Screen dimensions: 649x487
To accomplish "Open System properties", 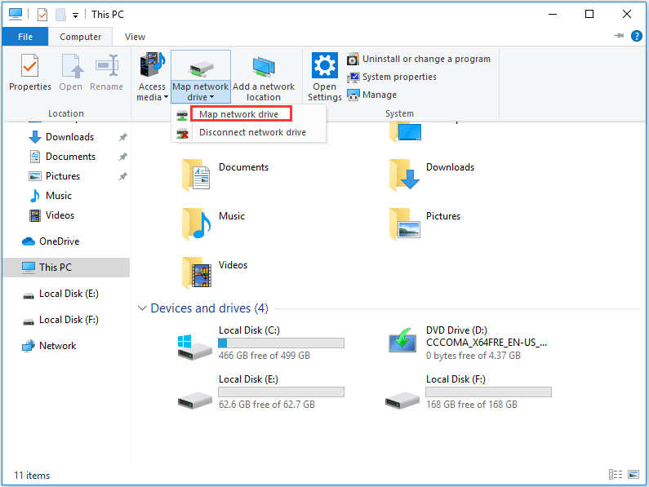I will [392, 77].
